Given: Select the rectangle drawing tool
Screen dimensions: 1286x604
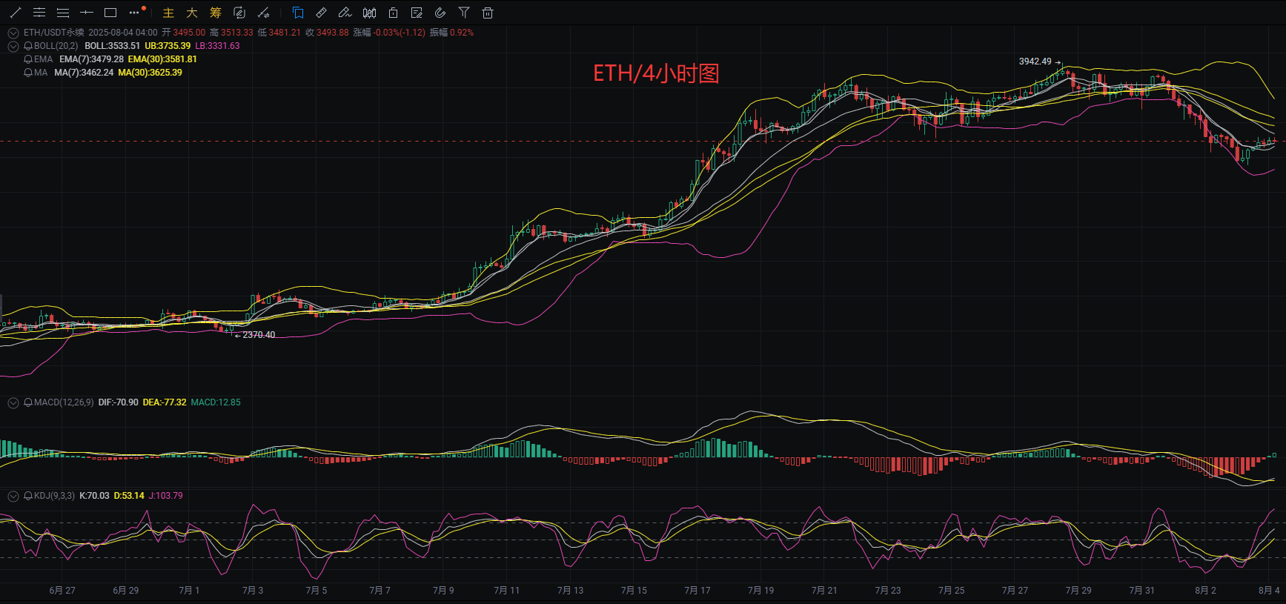Looking at the screenshot, I should [x=110, y=13].
